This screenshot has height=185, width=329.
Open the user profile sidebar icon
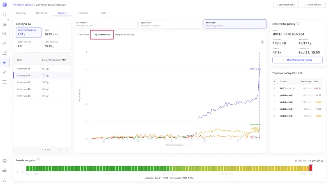tap(5, 180)
